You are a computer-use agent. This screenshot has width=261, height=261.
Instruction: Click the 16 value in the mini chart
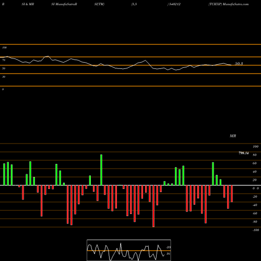pyautogui.click(x=168, y=254)
